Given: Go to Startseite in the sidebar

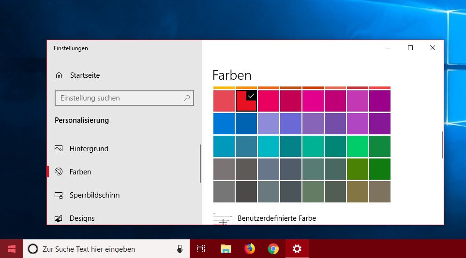Looking at the screenshot, I should click(x=85, y=75).
